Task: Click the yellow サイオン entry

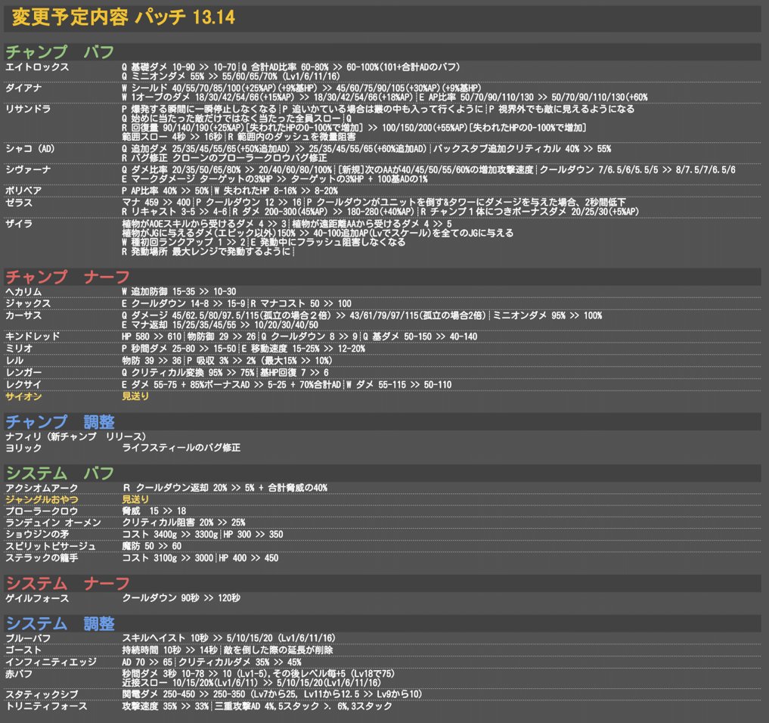Action: 23,396
